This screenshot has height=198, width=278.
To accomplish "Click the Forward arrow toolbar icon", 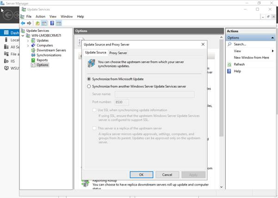I will pyautogui.click(x=29, y=23).
